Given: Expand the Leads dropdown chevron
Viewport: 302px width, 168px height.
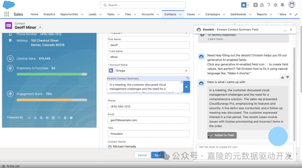Looking at the screenshot, I should [100, 15].
